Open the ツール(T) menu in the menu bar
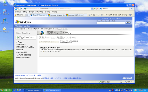Viewport: 148px width, 92px height. 47,12
